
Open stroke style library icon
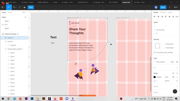coord(173,73)
